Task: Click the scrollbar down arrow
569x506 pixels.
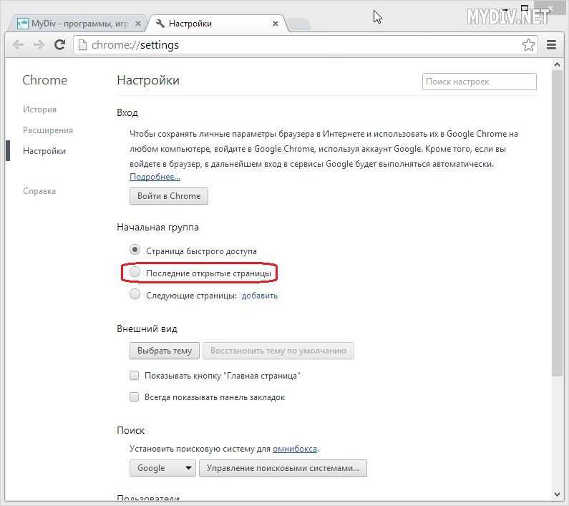Action: click(x=557, y=495)
